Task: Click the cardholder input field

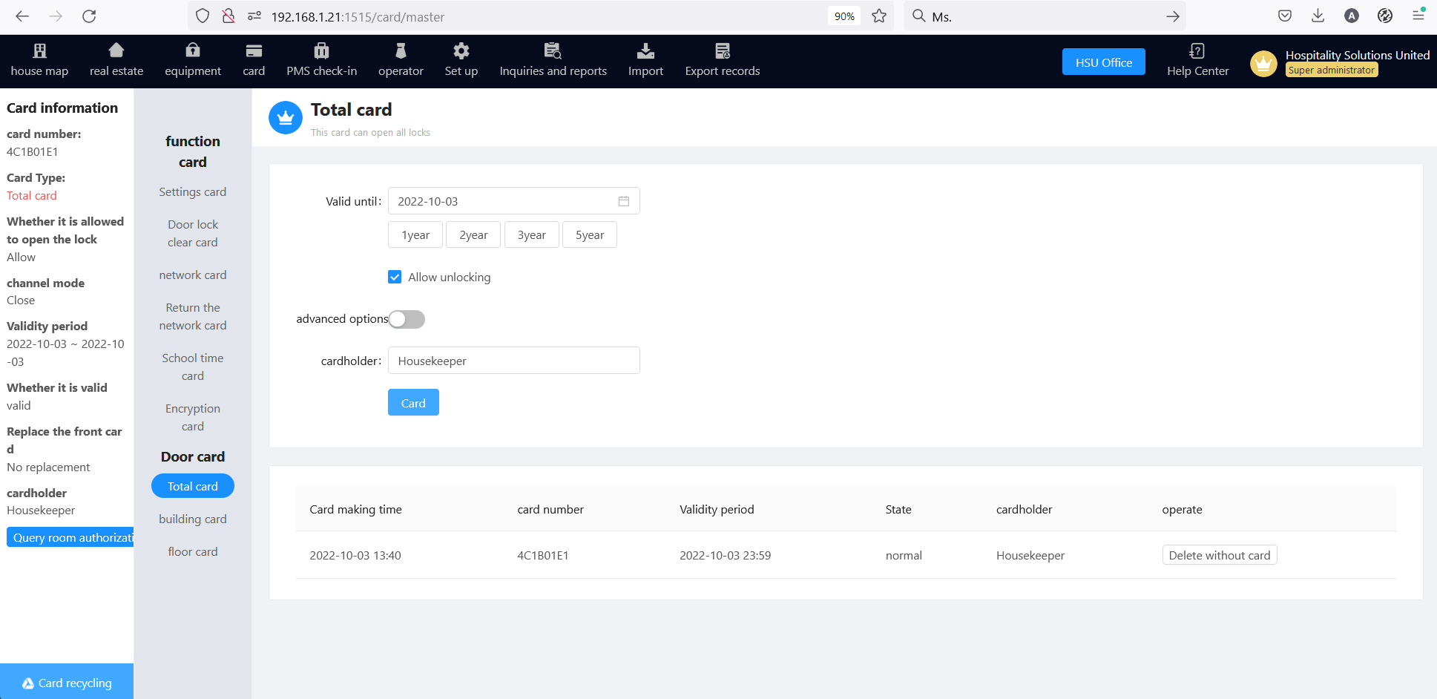Action: 513,361
